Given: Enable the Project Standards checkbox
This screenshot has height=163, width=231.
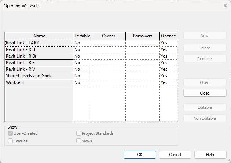Looking at the screenshot, I should pos(79,133).
